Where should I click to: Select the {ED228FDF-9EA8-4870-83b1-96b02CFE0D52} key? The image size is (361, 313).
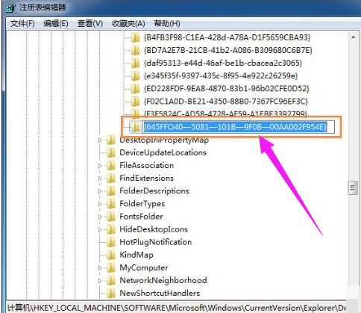pos(227,89)
